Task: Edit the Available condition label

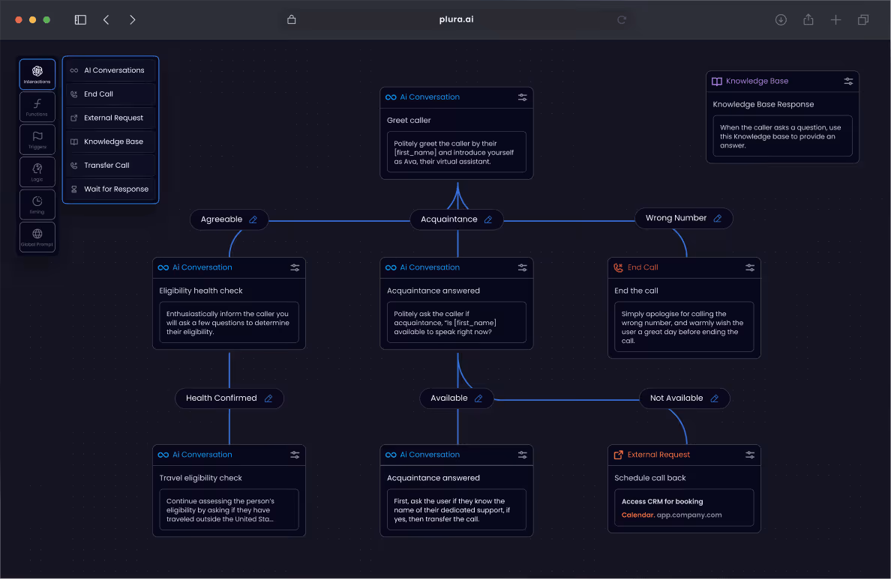Action: coord(480,398)
